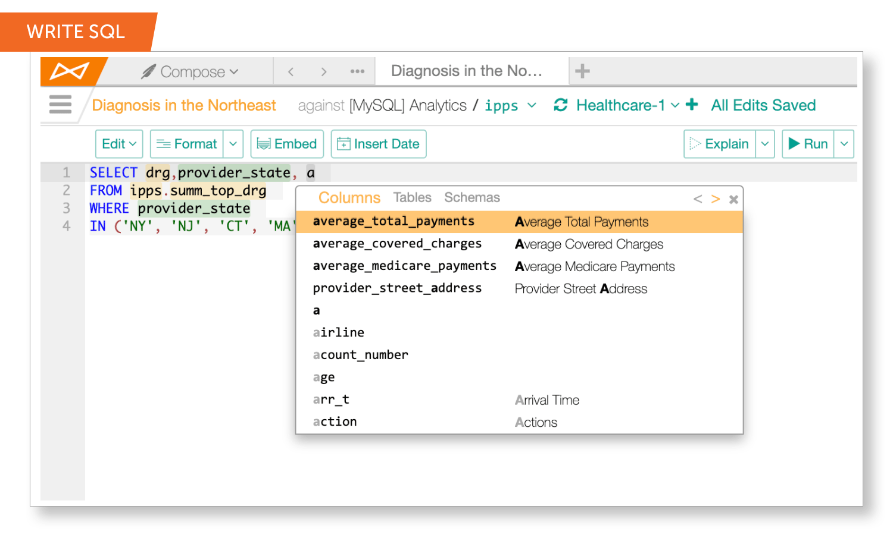Screen dimensions: 893x541
Task: Click the add new tab plus icon
Action: click(x=582, y=71)
